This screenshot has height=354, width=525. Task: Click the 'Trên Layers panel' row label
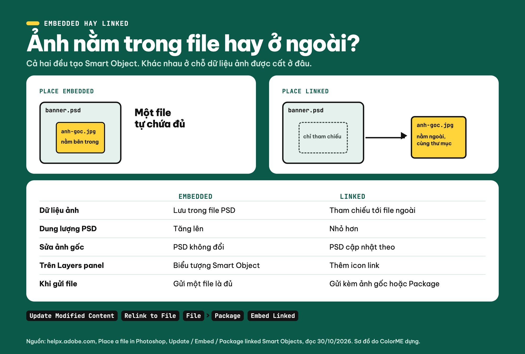[72, 265]
